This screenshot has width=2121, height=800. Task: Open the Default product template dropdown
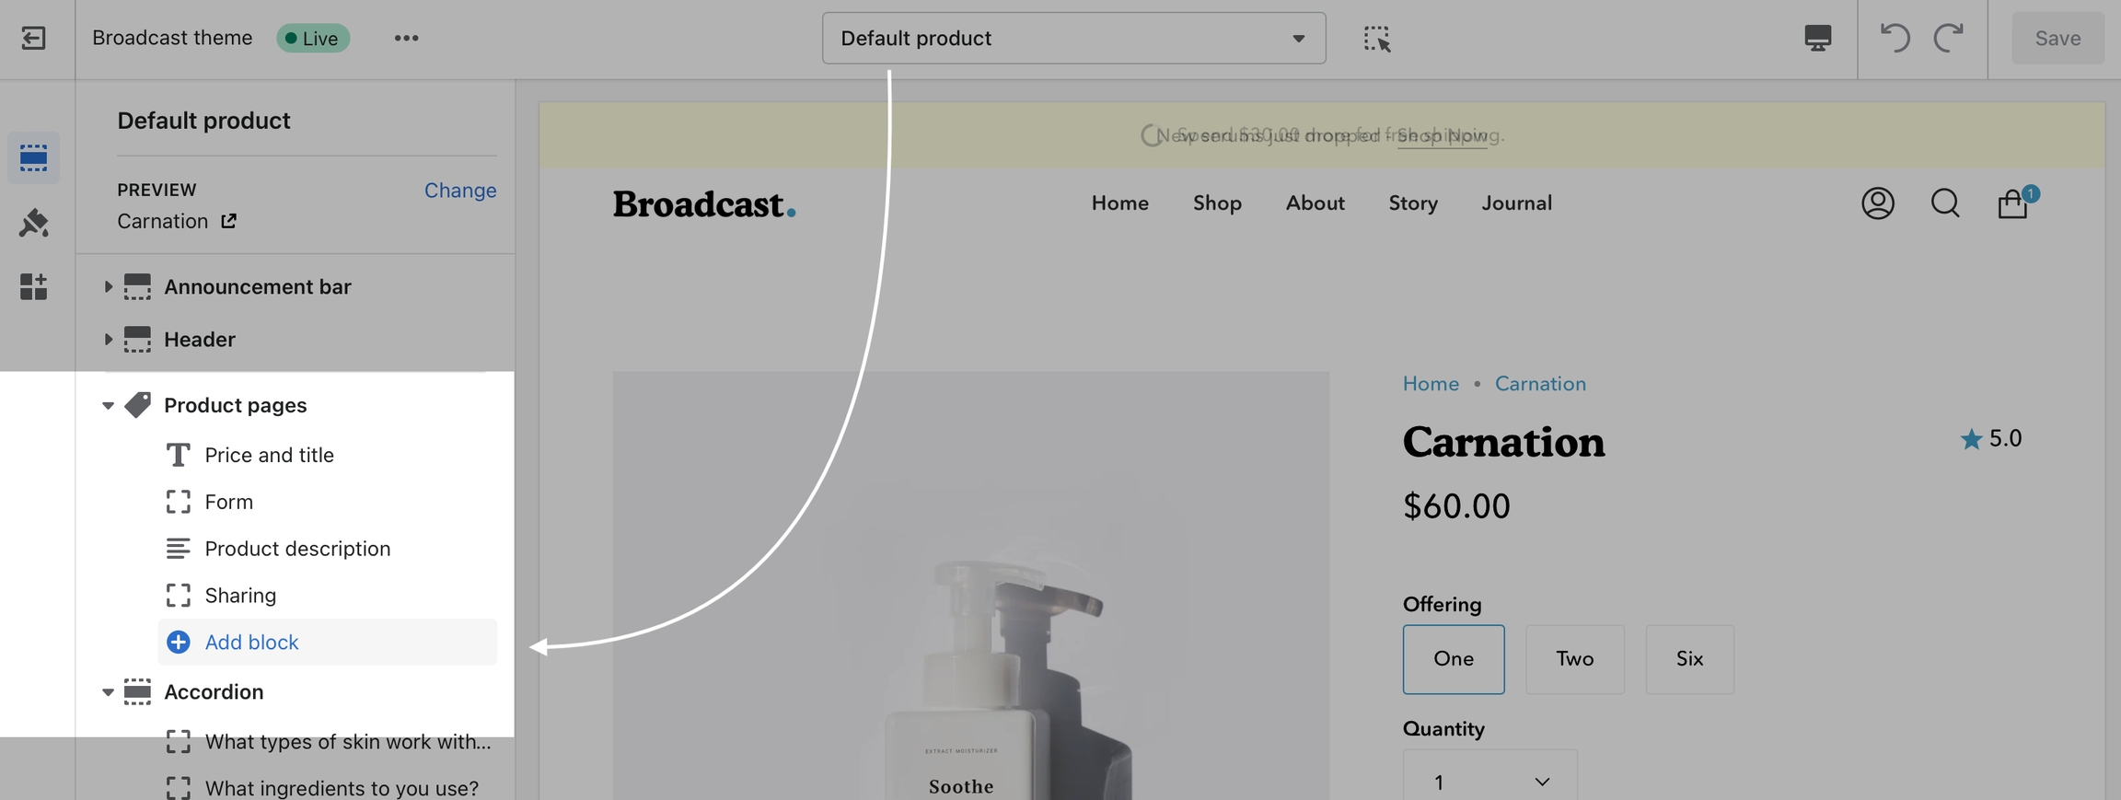pos(1072,39)
